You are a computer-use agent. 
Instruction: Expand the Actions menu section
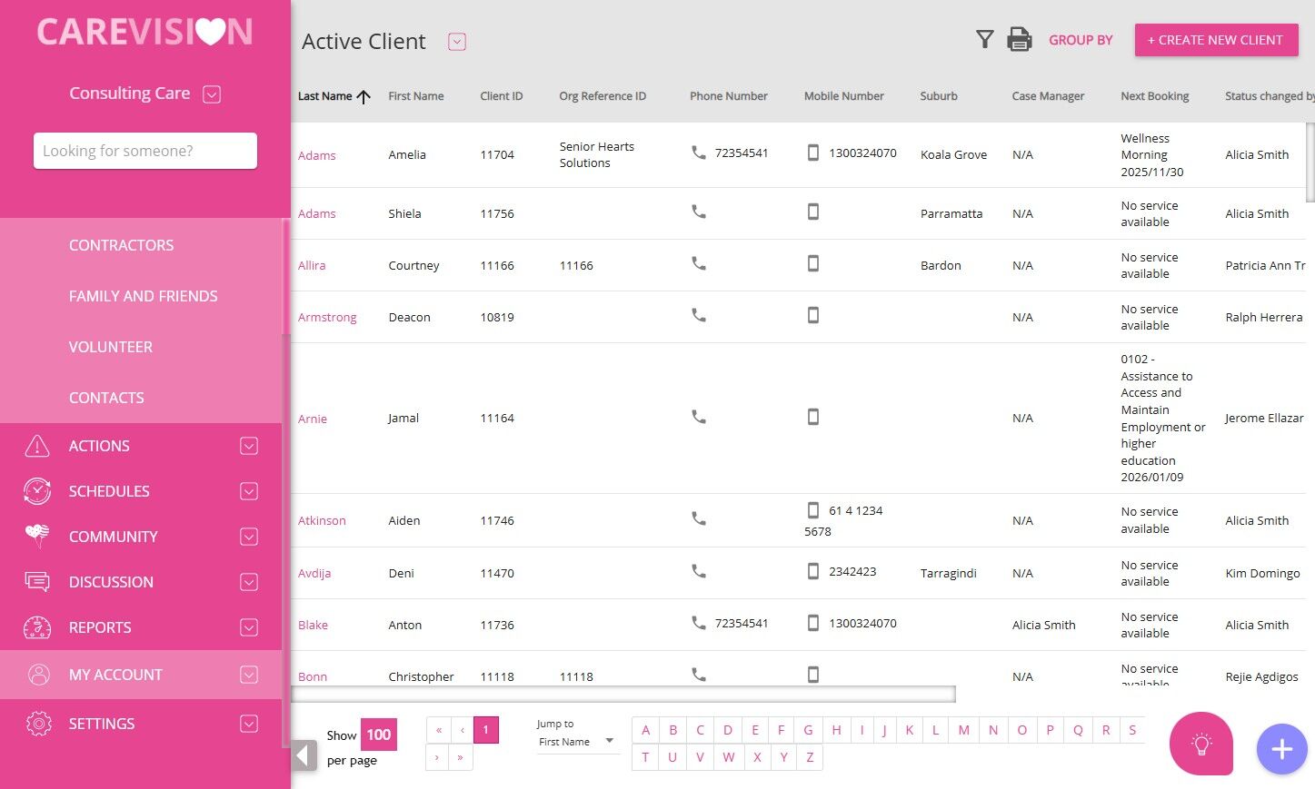249,446
